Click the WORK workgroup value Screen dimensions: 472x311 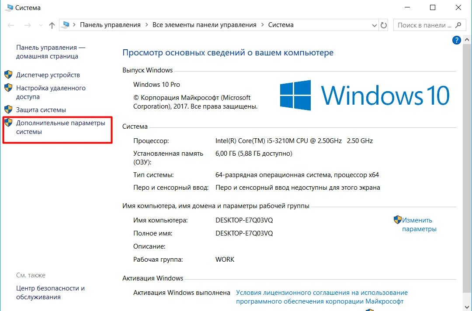coord(225,260)
